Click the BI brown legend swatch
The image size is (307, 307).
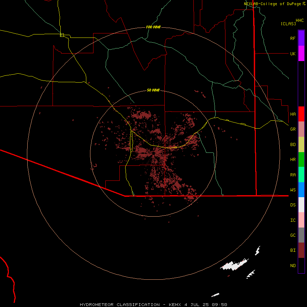301,250
